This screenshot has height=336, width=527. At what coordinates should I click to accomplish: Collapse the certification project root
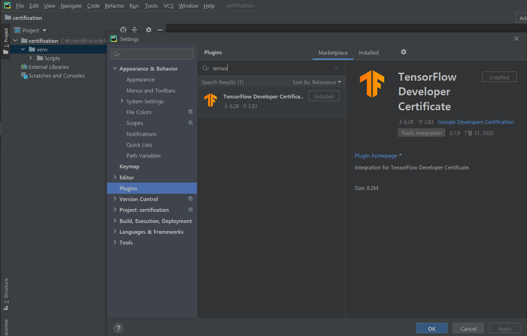point(15,41)
